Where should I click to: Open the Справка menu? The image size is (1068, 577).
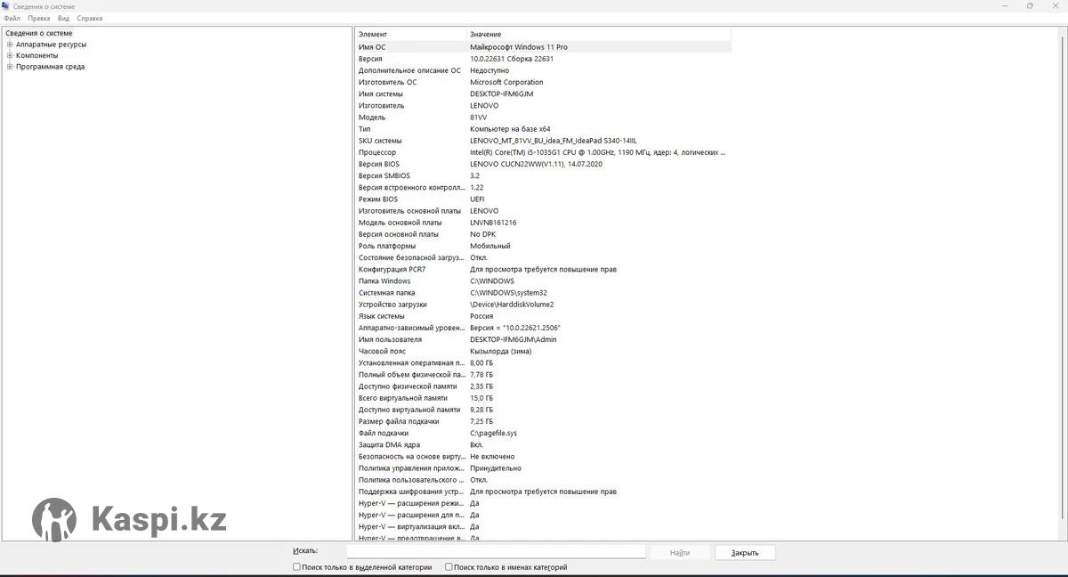coord(89,18)
